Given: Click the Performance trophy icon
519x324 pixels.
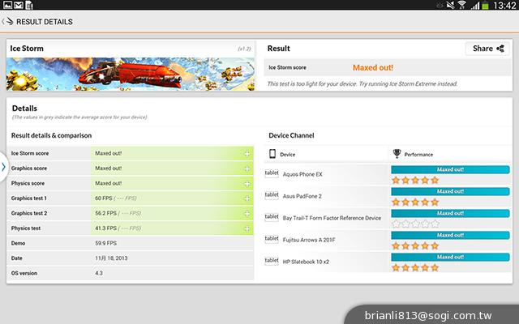Looking at the screenshot, I should [x=397, y=153].
